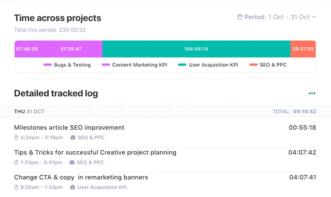Select the 51:28:47 Content Marketing bar segment
This screenshot has height=197, width=331.
tap(71, 49)
